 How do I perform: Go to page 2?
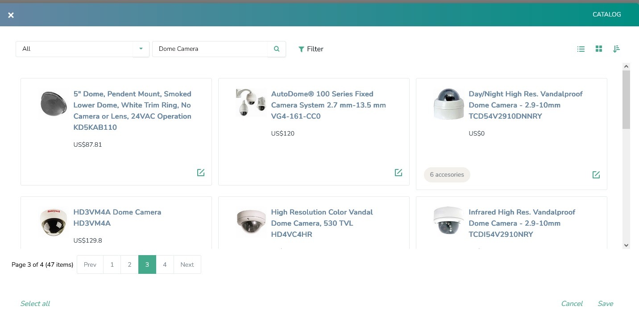coord(129,264)
